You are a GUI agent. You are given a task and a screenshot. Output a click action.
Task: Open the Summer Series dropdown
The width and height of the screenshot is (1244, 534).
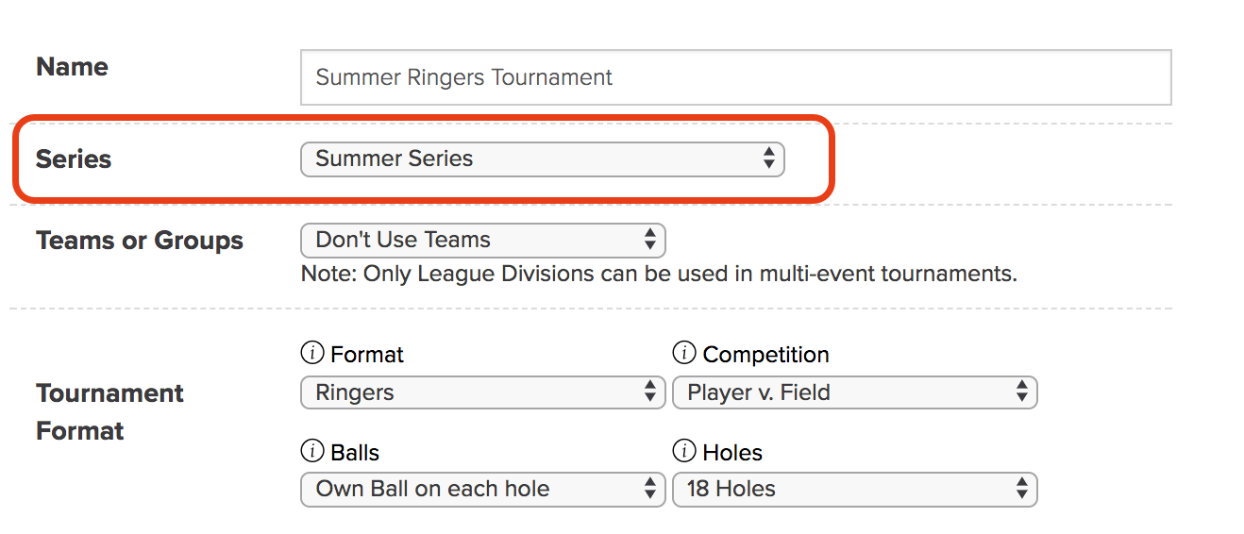coord(543,159)
